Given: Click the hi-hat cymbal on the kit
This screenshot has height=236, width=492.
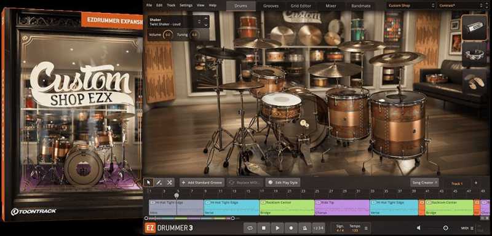Looking at the screenshot, I should tap(241, 85).
